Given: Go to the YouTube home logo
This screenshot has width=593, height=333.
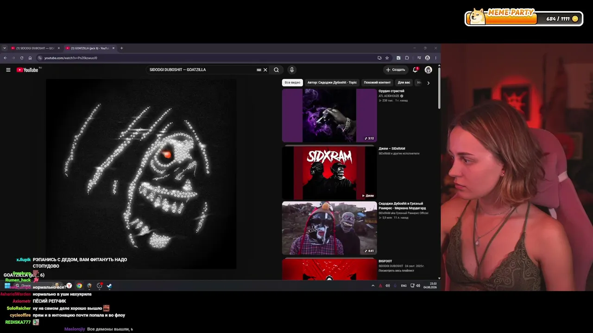Looking at the screenshot, I should pos(27,70).
